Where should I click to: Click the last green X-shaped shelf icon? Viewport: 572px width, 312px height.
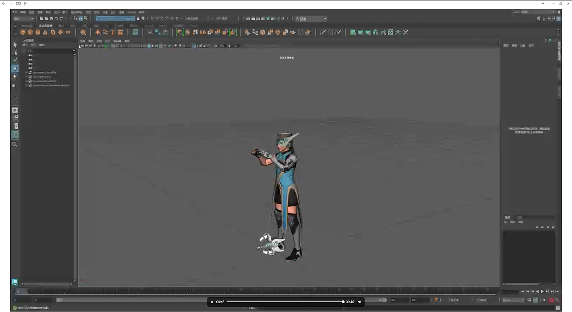click(x=405, y=32)
